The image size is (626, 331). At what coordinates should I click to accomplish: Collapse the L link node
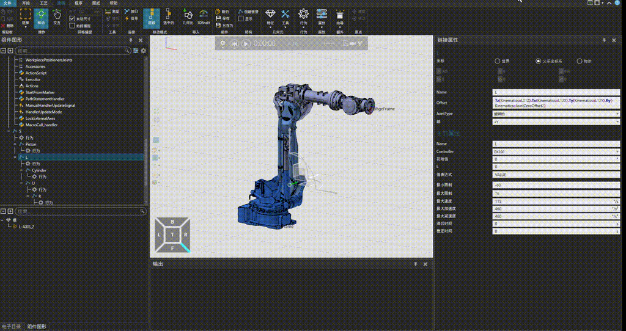tap(15, 157)
